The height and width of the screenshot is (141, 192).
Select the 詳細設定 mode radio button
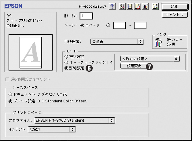(66, 68)
